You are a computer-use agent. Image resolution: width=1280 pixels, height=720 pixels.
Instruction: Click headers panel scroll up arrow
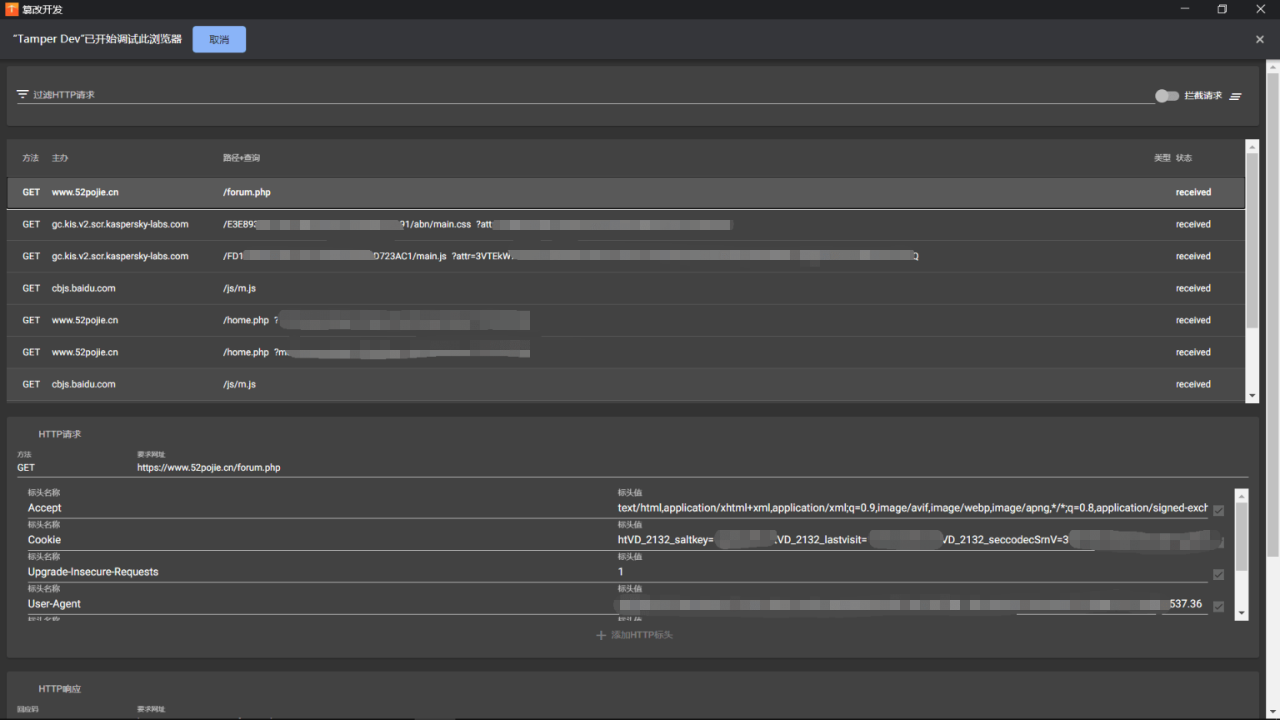pos(1242,496)
